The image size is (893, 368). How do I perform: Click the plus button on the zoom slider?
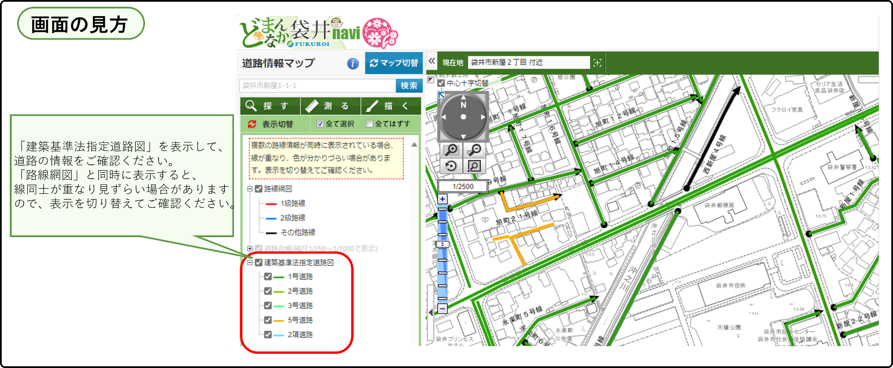point(442,199)
